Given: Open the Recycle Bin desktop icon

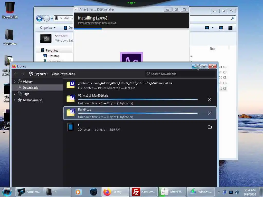Looking at the screenshot, I should click(x=10, y=10).
